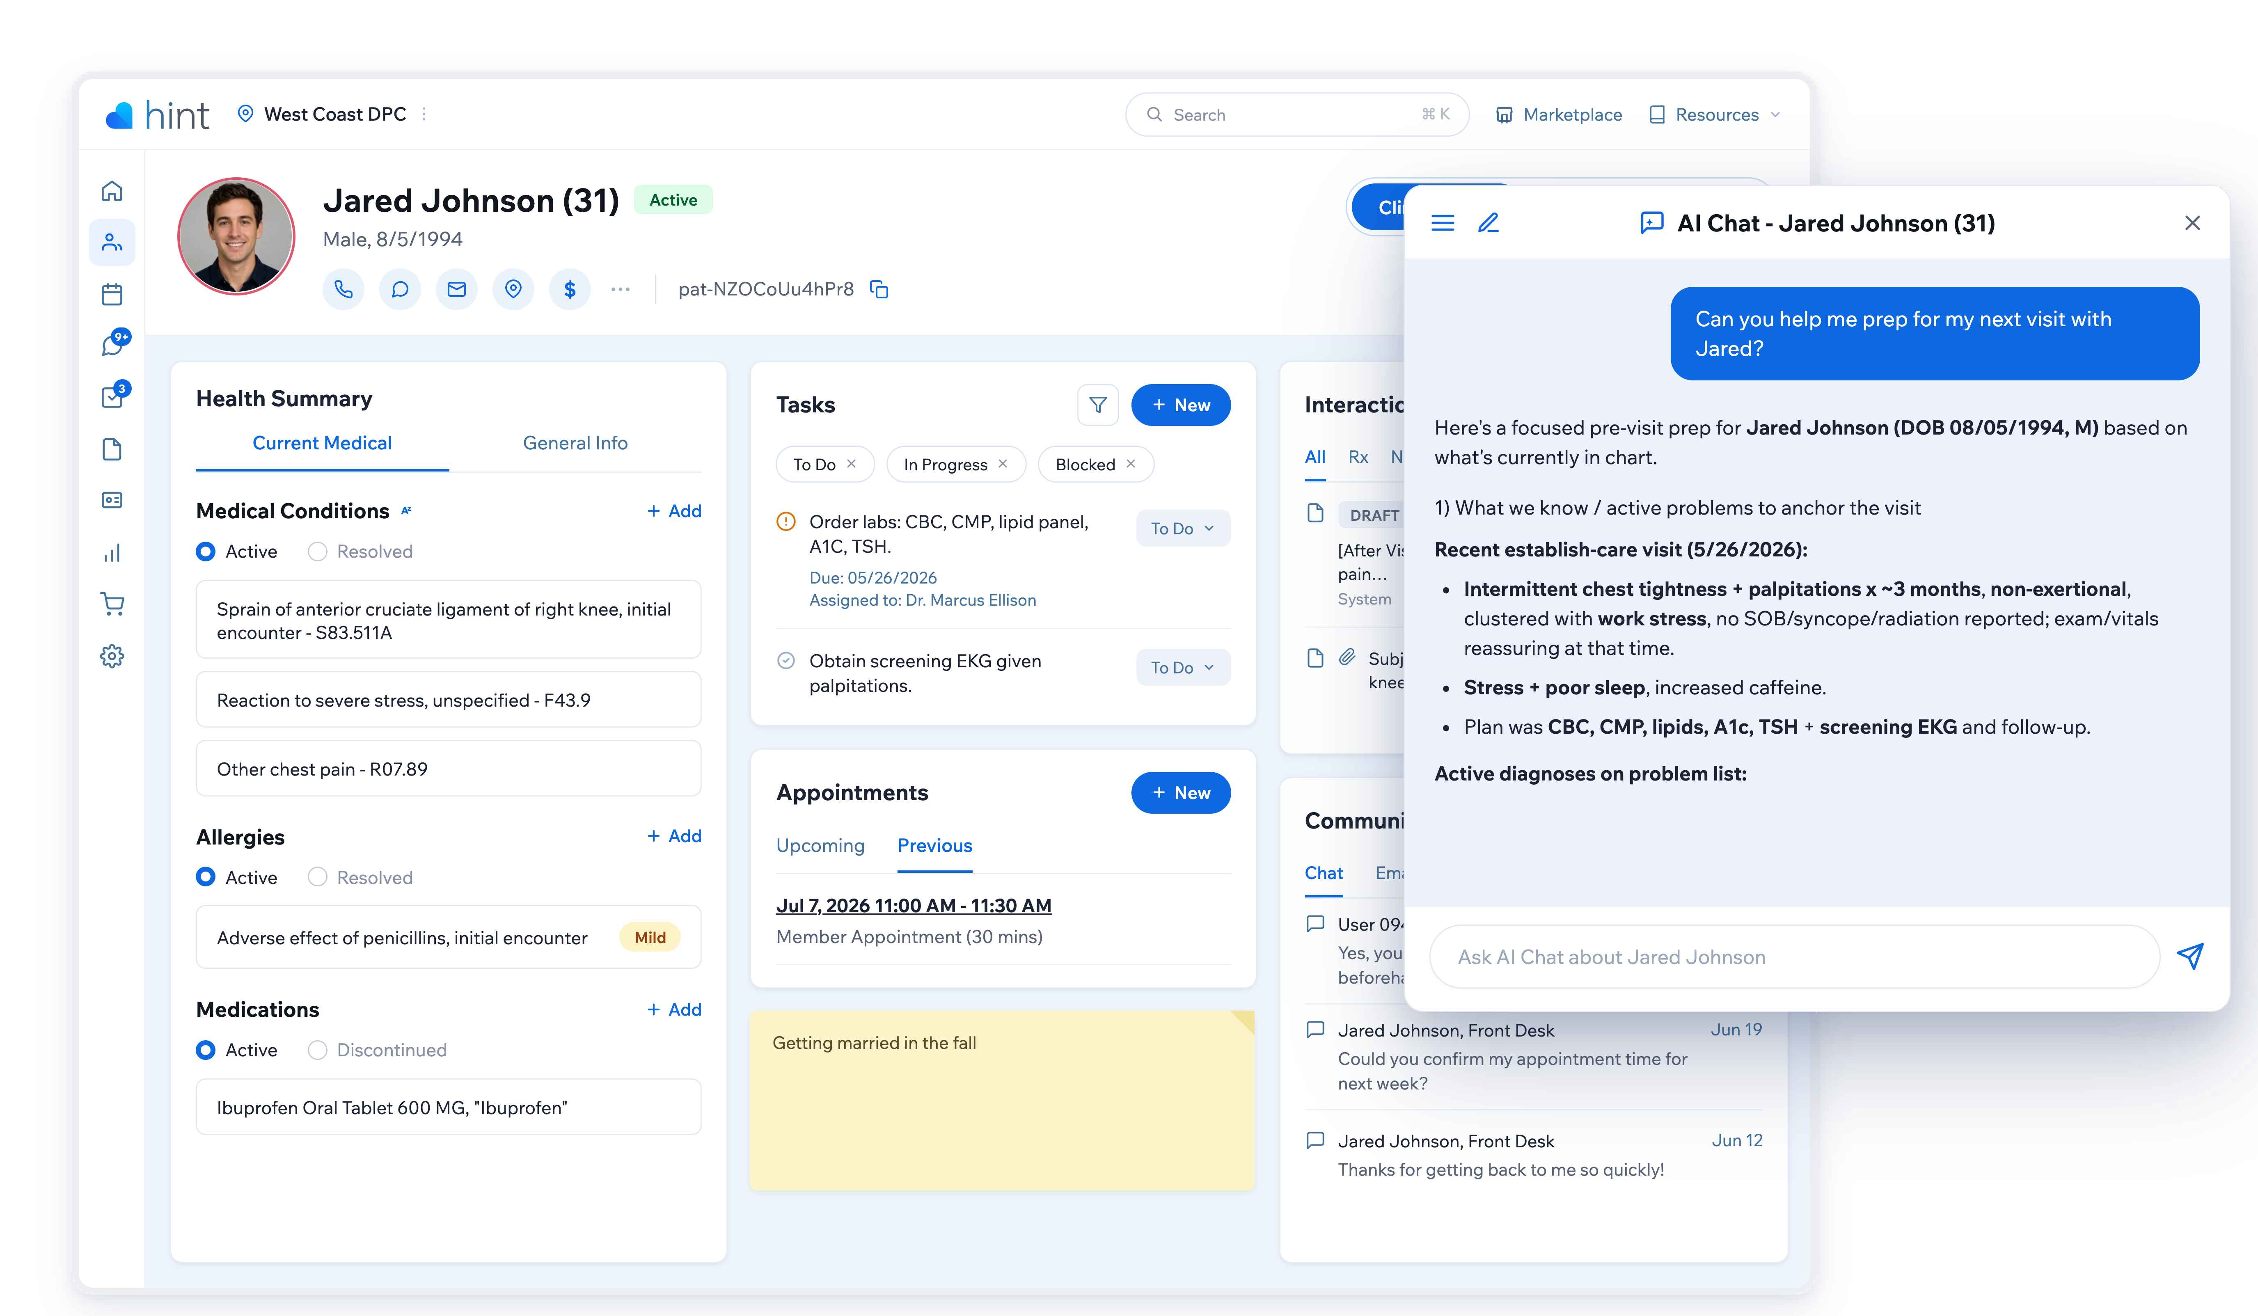Select Resolved radio under Allergies
2258x1316 pixels.
point(360,878)
